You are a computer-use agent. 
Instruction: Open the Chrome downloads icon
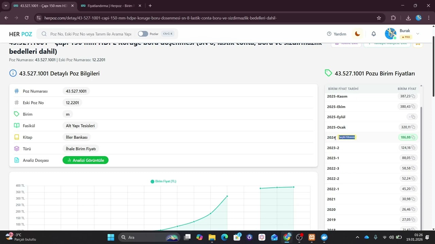[408, 18]
